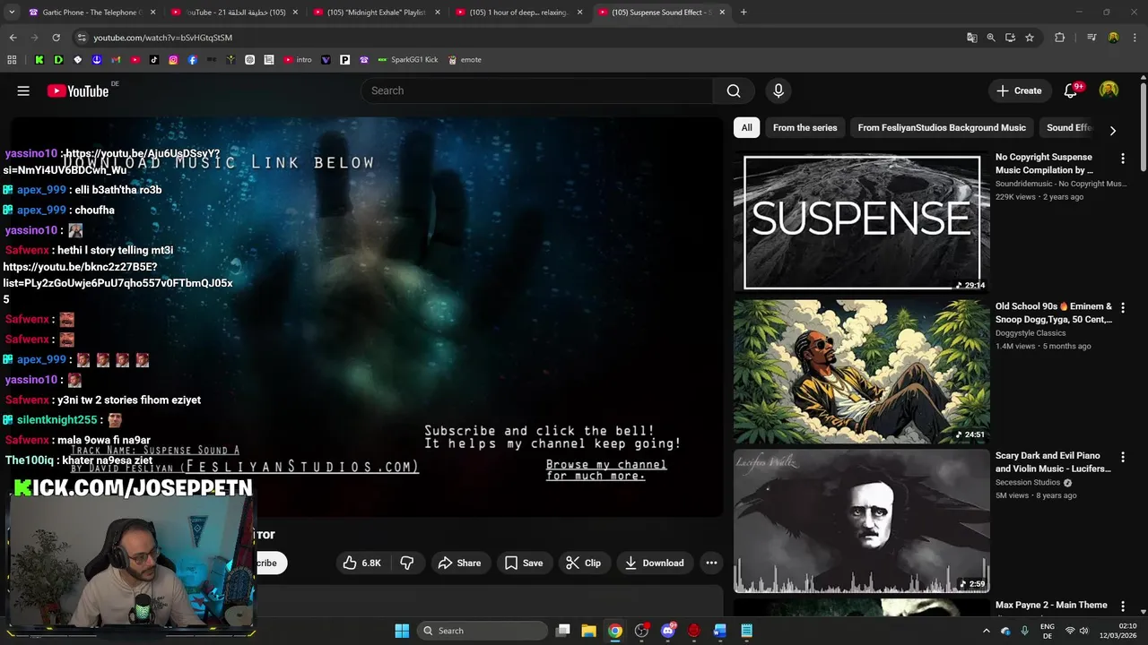Bookmark this page with the star
This screenshot has height=645, width=1148.
(1030, 38)
